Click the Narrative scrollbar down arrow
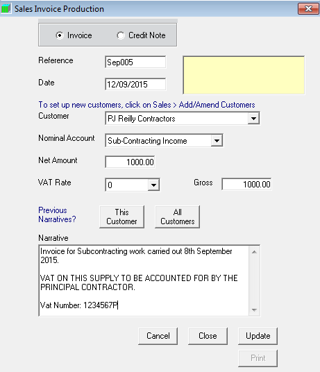The width and height of the screenshot is (320, 372). (x=254, y=310)
